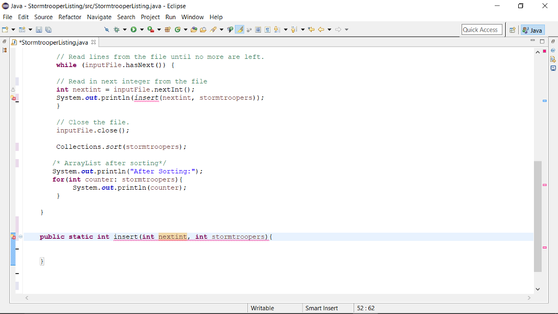This screenshot has height=314, width=558.
Task: Run the program with green Run button
Action: 134,29
